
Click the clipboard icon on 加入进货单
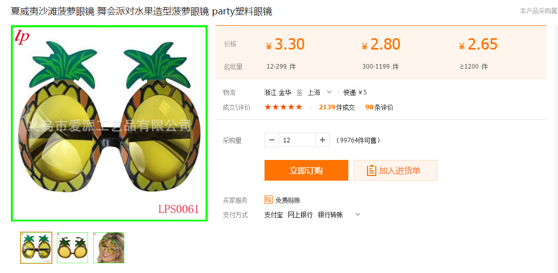coord(372,170)
